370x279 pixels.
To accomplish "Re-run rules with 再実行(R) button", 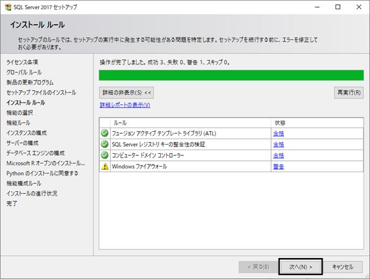I will [x=349, y=92].
